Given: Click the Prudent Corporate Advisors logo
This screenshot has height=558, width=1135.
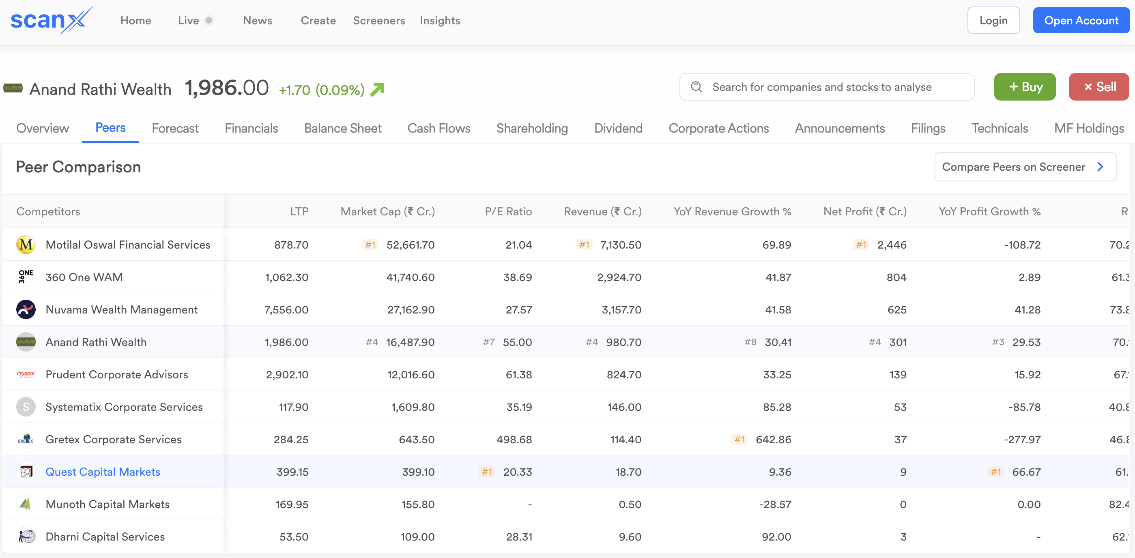Looking at the screenshot, I should coord(26,374).
